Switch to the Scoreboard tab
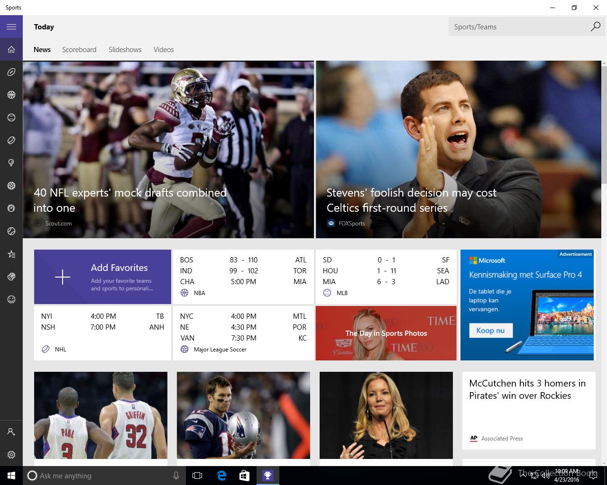The width and height of the screenshot is (607, 485). [x=79, y=49]
